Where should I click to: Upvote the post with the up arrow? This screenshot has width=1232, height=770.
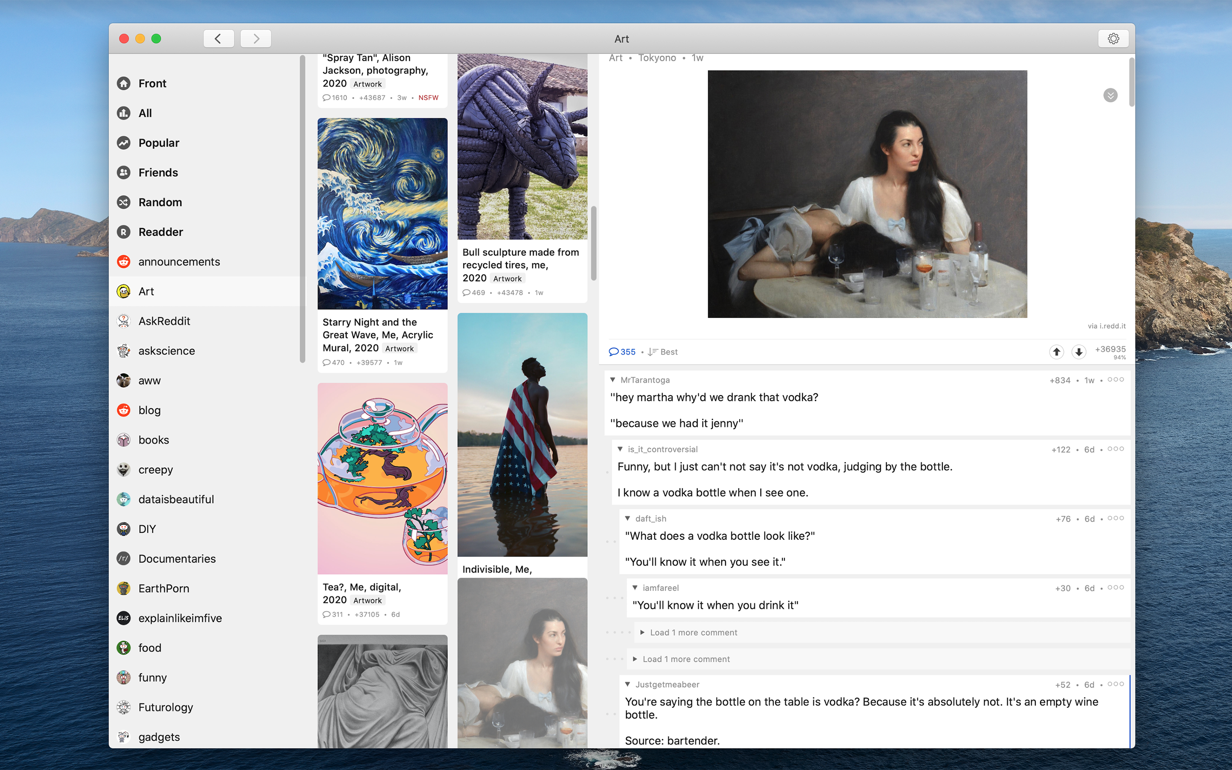(1056, 351)
